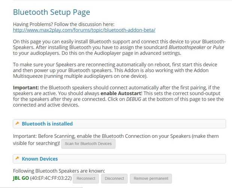Click the pin icon beside Bluetooth is installed
The image size is (232, 188).
[x=17, y=124]
